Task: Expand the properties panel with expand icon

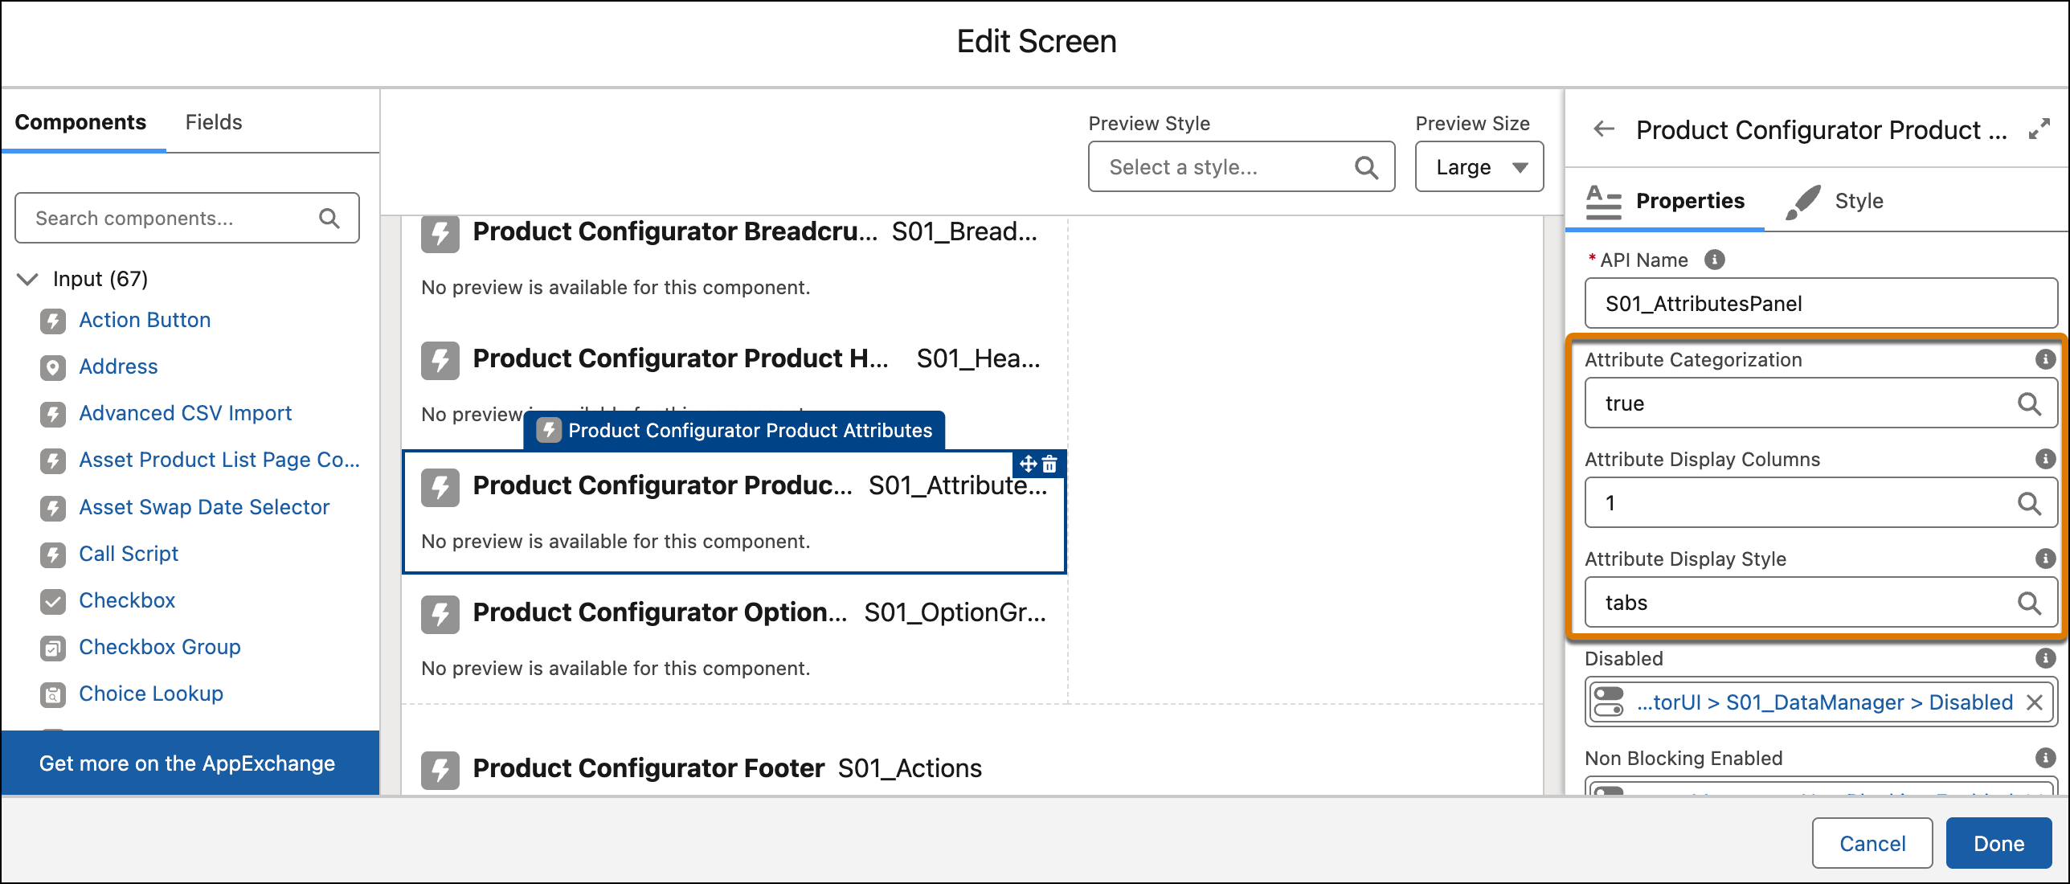Action: 2039,129
